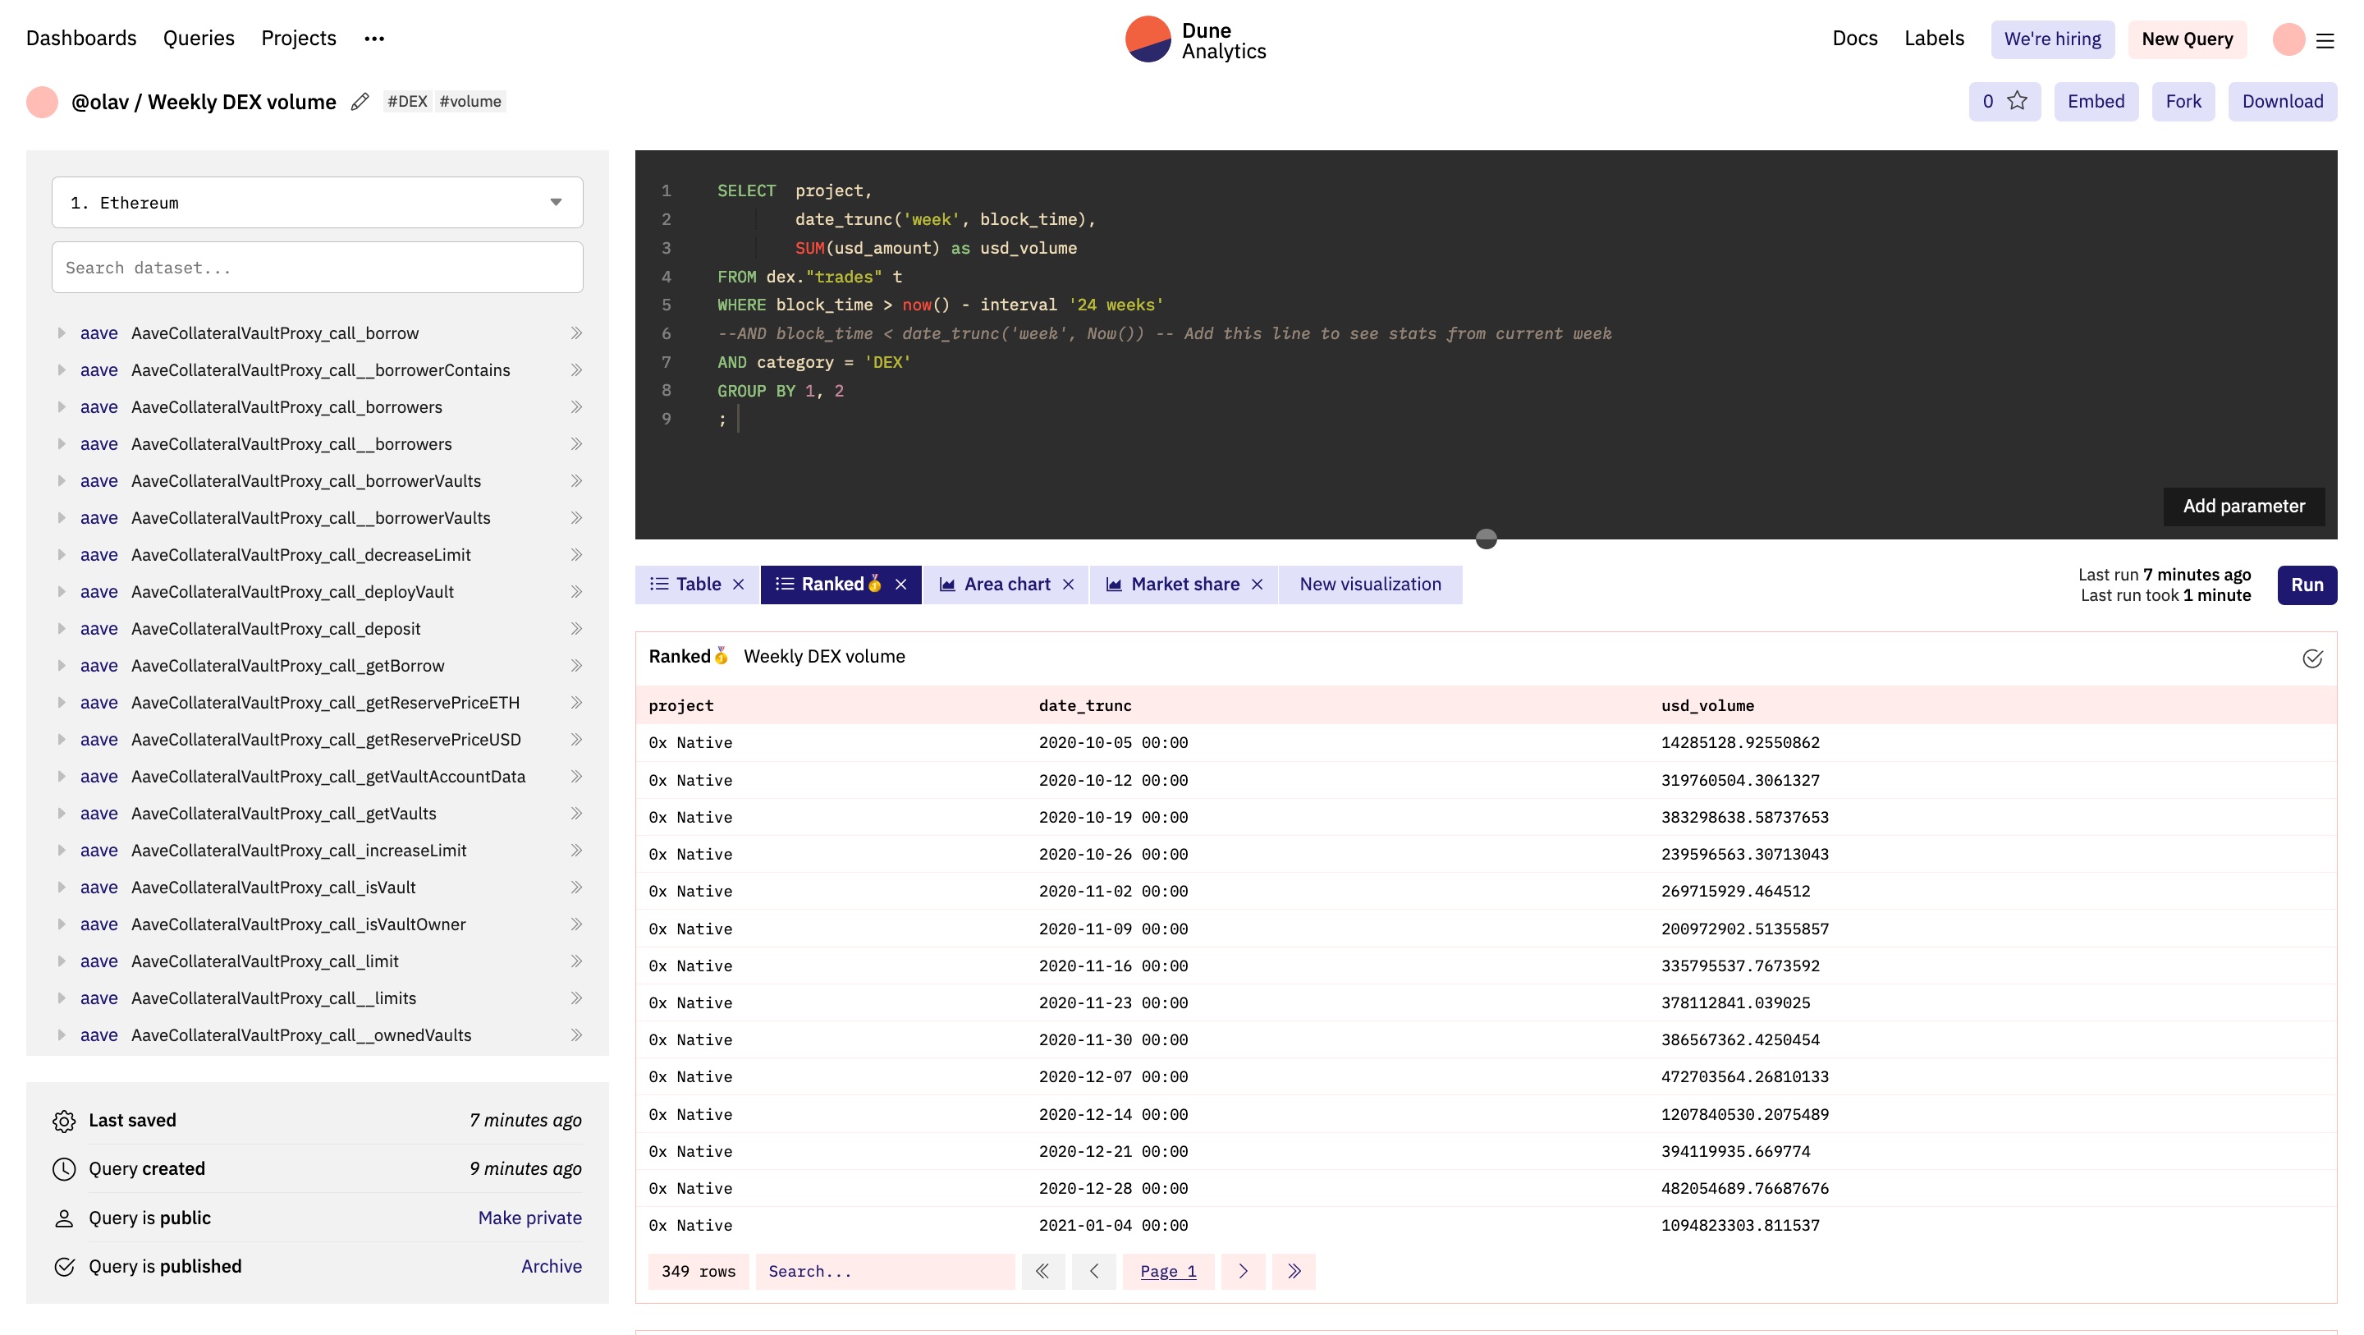
Task: Insert AaveCollateralVaultProxy_call_limit via double-arrow icon
Action: pyautogui.click(x=576, y=961)
